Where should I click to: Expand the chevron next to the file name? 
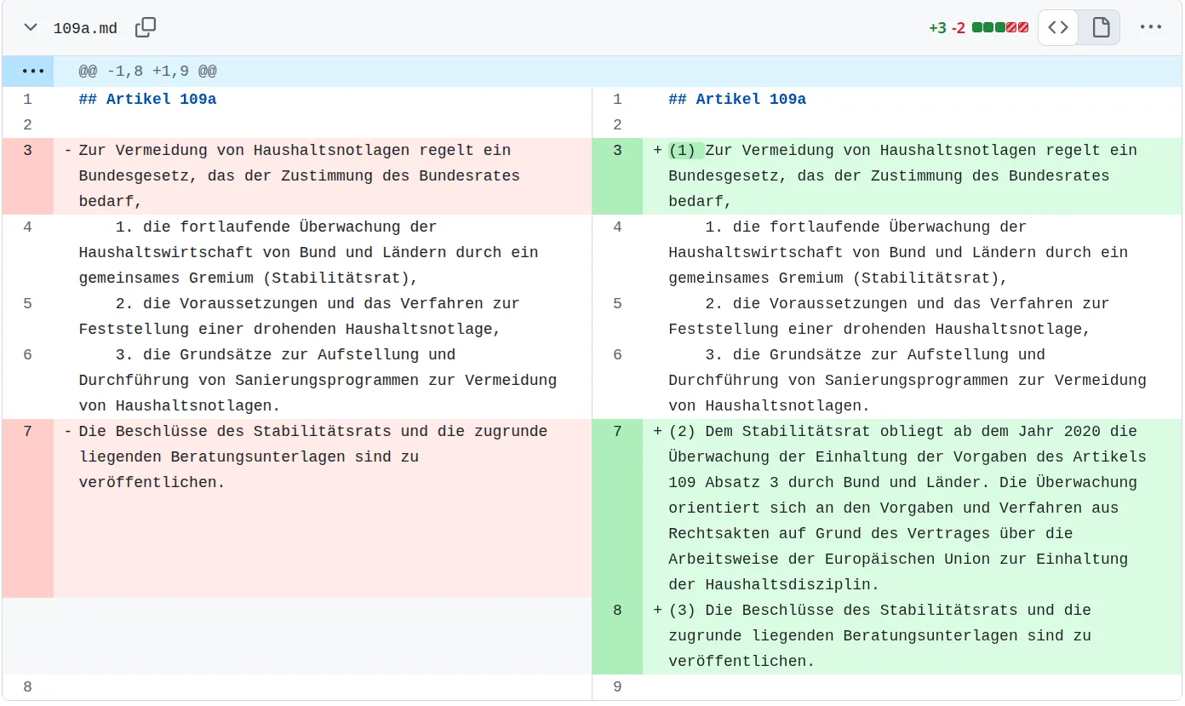tap(30, 27)
